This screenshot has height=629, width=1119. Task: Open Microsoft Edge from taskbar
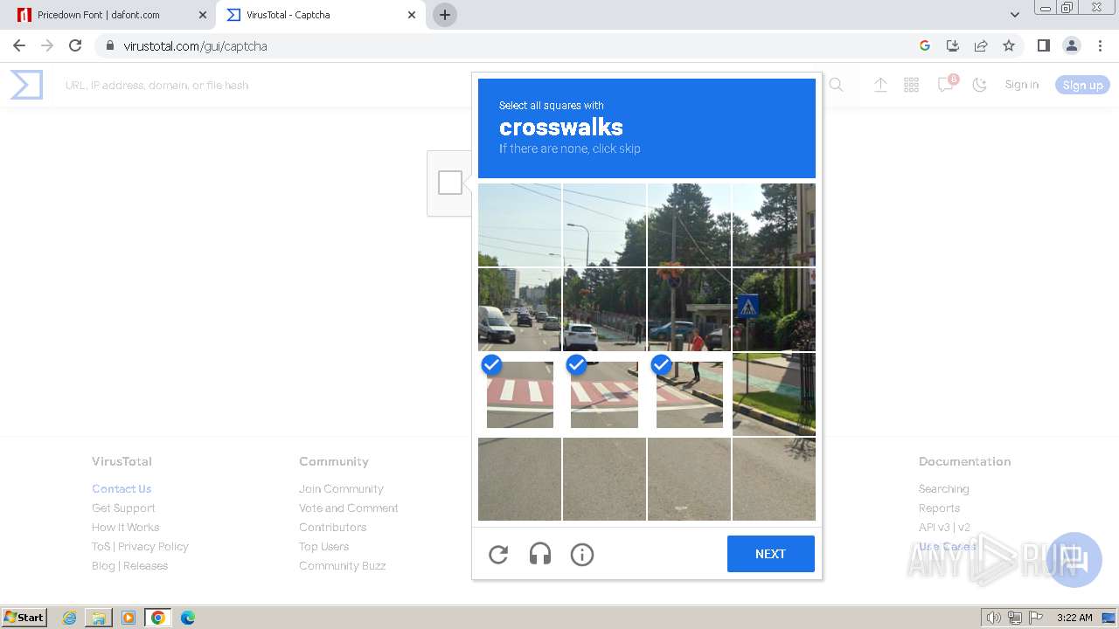click(x=187, y=618)
